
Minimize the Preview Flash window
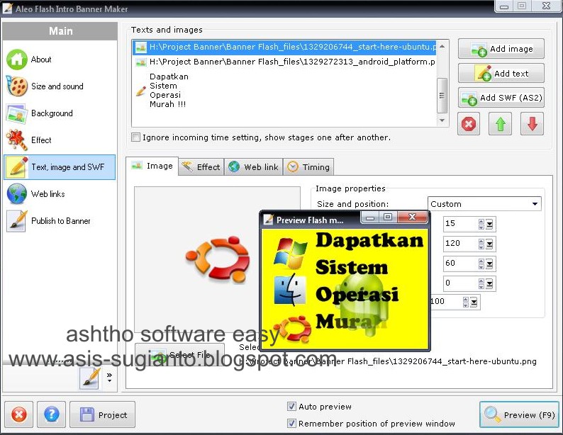(371, 217)
